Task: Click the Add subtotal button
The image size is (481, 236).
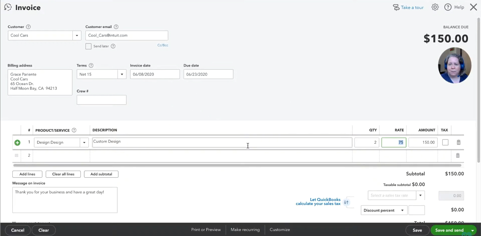Action: point(101,174)
